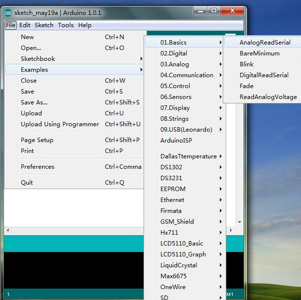Minimize the Arduino window
This screenshot has height=300, width=301.
(201, 10)
